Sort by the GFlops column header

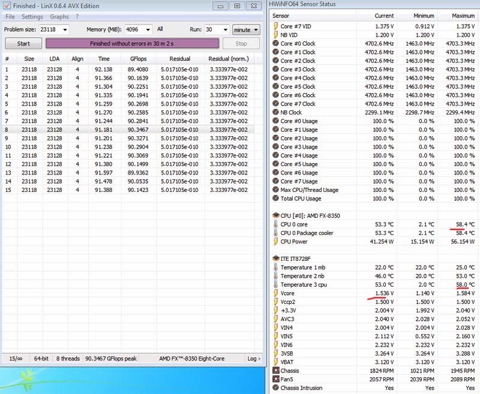pos(139,59)
